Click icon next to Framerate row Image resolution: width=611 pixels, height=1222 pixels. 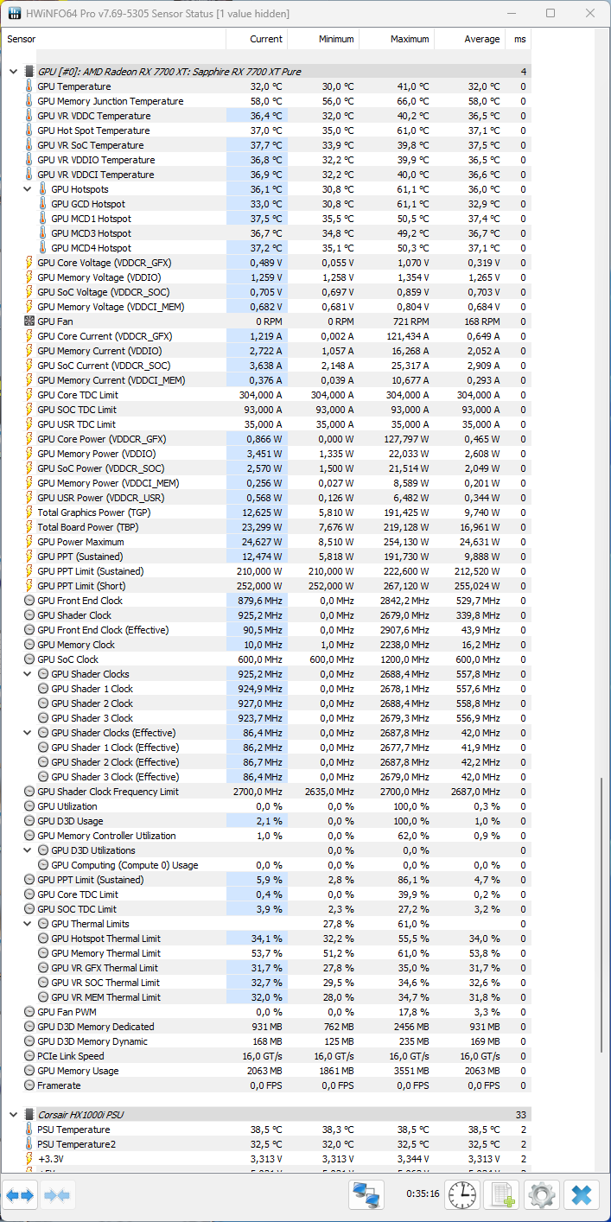(29, 1085)
